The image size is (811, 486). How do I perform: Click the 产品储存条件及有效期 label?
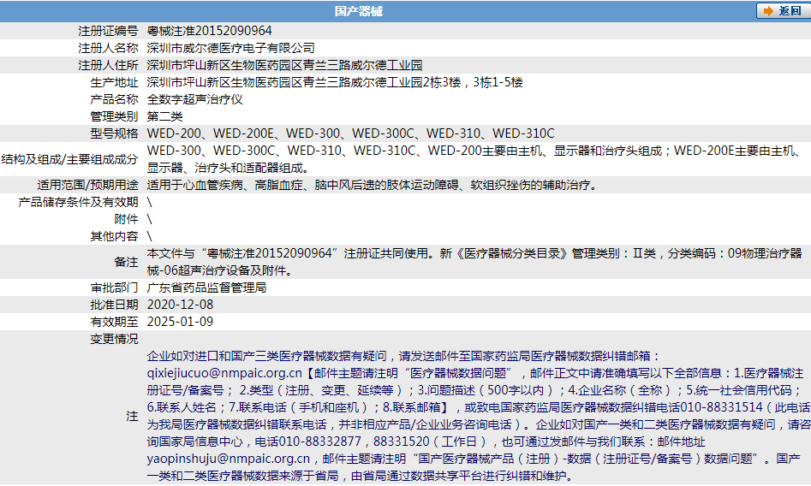click(x=78, y=202)
